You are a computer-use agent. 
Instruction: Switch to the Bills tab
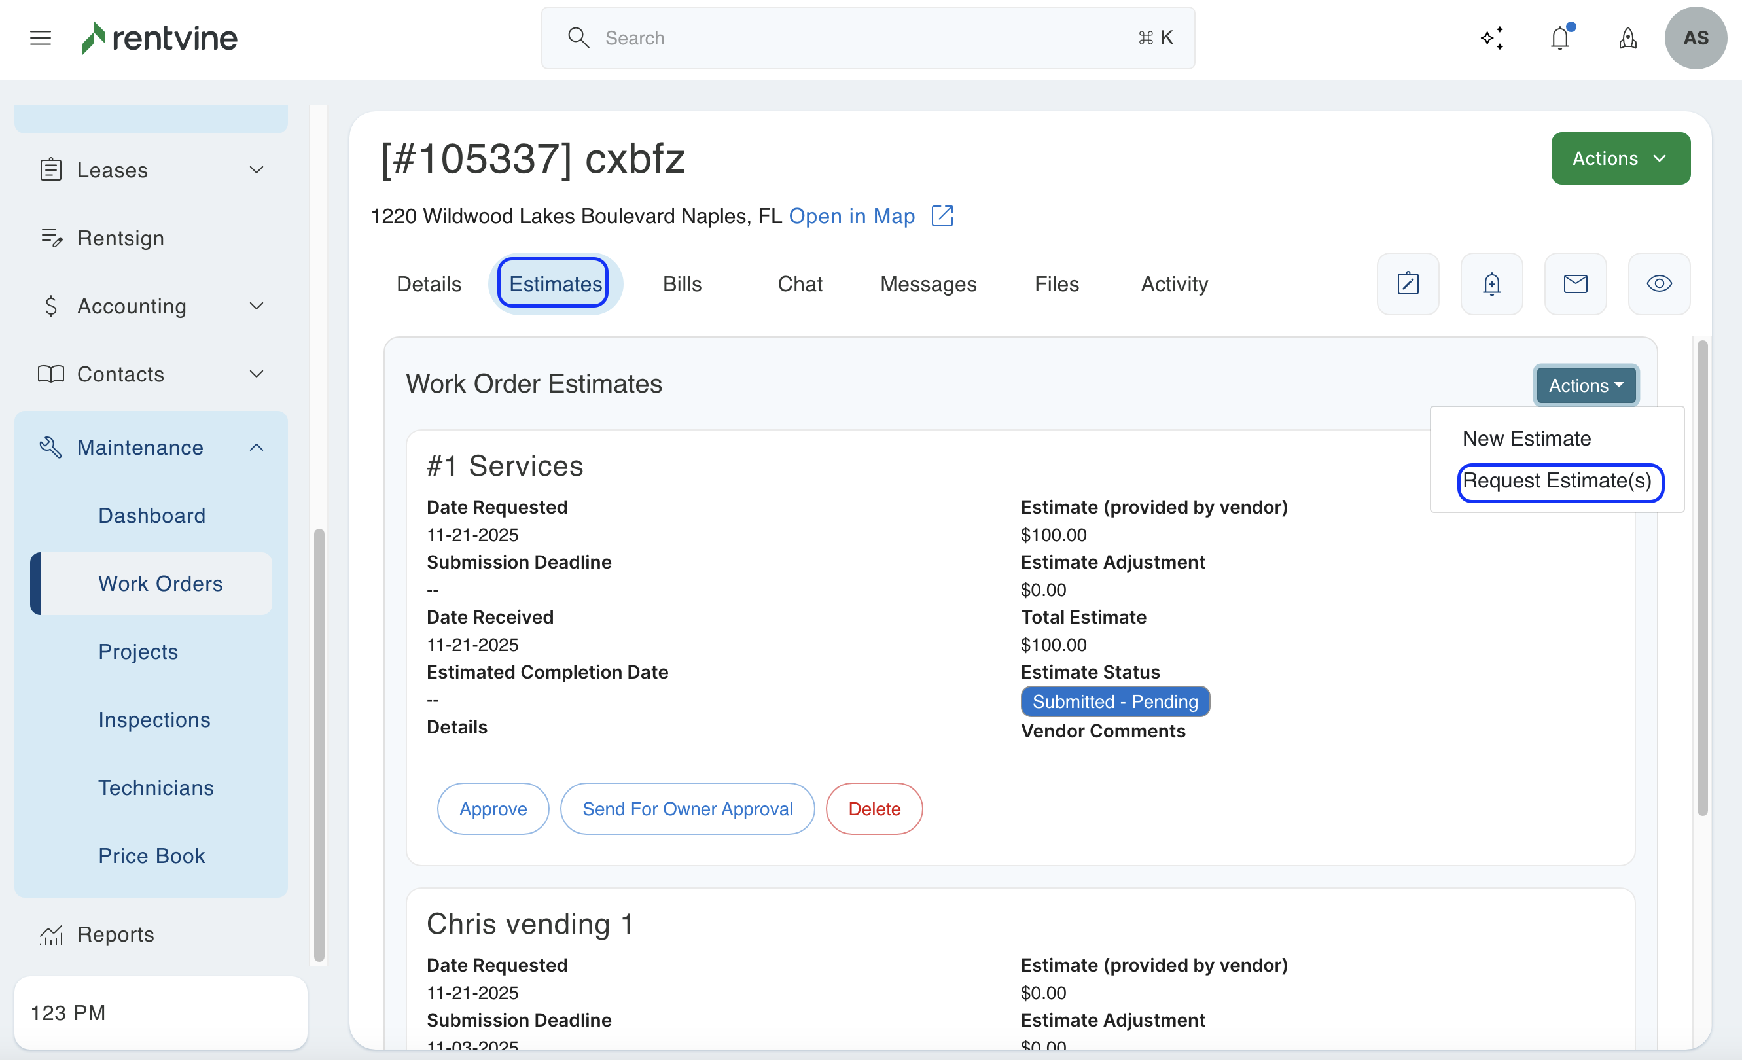(681, 284)
